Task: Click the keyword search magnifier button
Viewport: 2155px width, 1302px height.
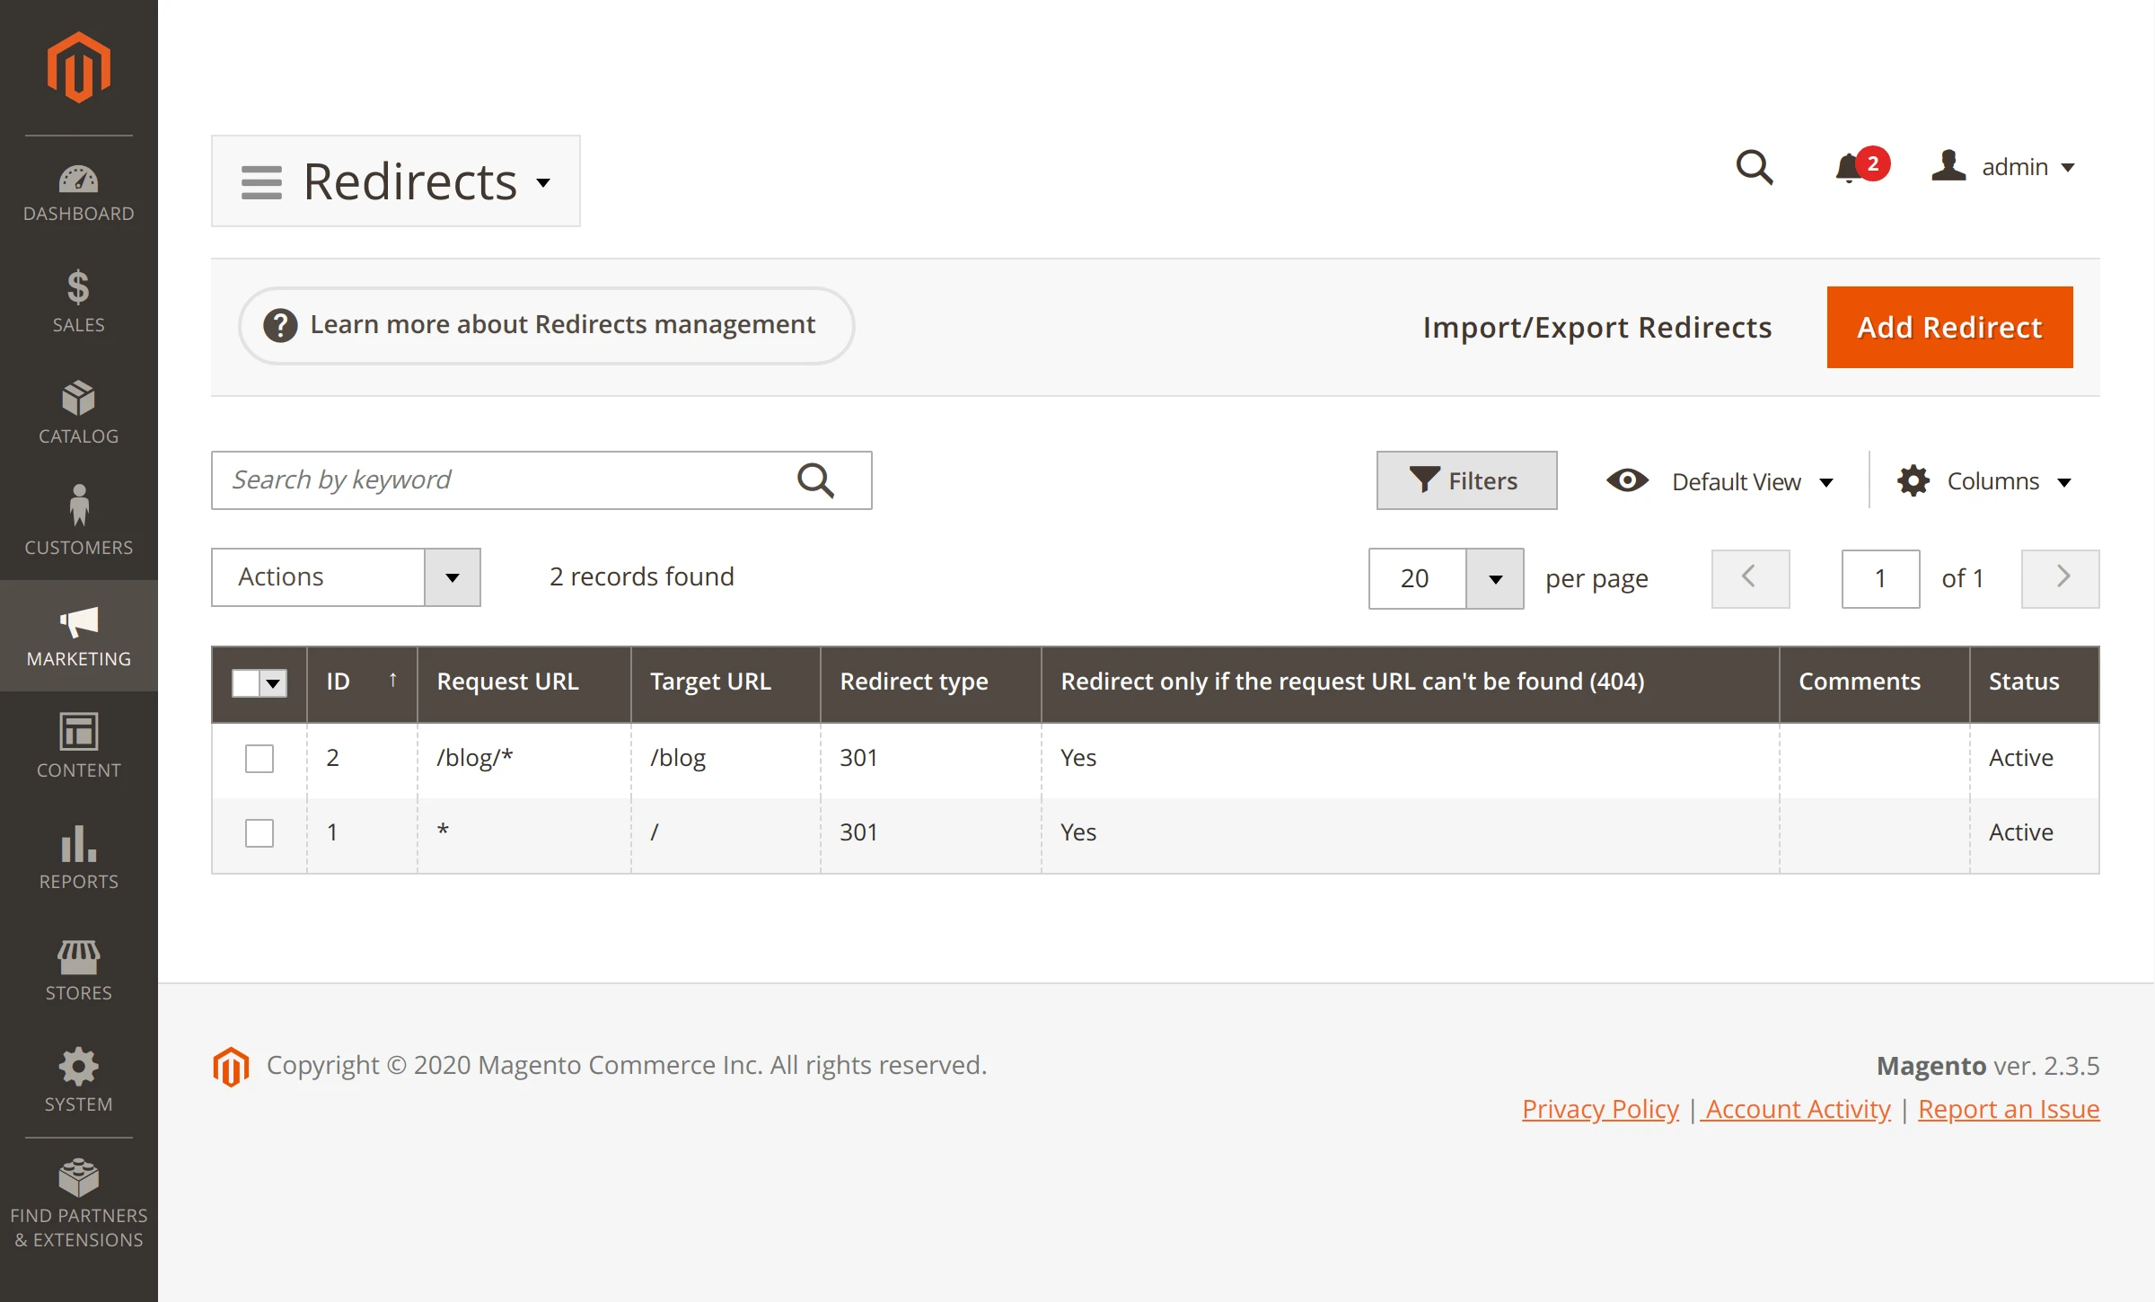Action: point(815,480)
